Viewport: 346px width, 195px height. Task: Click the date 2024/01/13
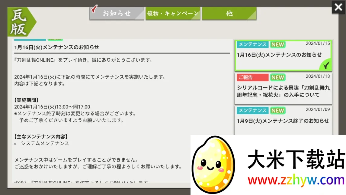coord(318,76)
